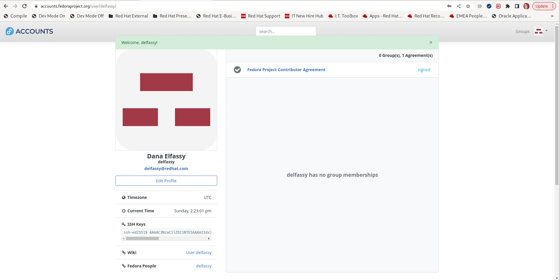Click the address bar URL
Screen dimensions: 559x280
[78, 6]
